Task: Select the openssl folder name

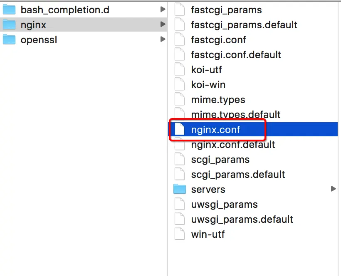Action: pyautogui.click(x=39, y=40)
